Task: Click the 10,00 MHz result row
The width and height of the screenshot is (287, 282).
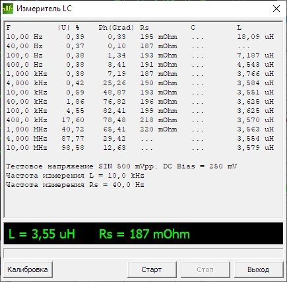Action: (x=140, y=148)
